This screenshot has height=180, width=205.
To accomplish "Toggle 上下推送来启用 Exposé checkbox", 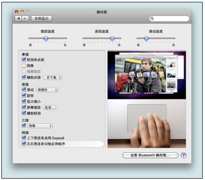I will 24,138.
